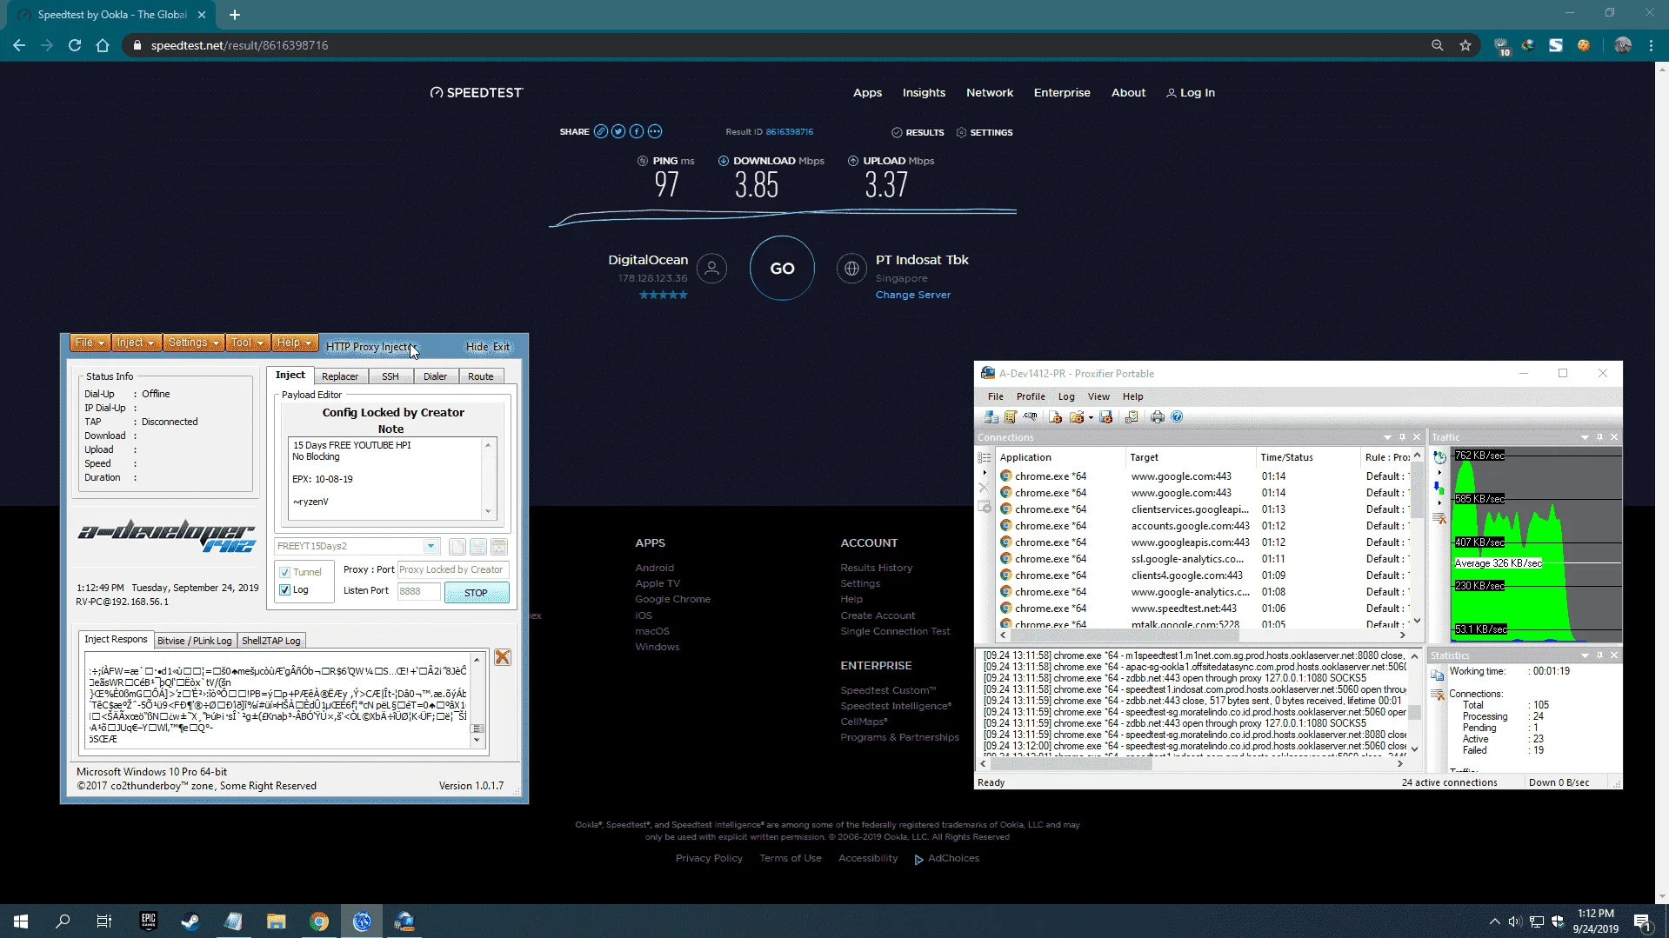1669x938 pixels.
Task: Open the Settings dropdown in Injector
Action: coord(194,343)
